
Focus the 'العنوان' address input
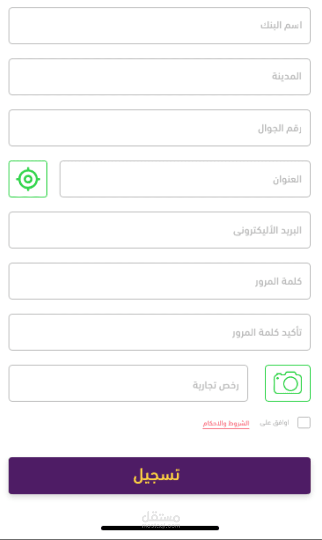185,179
